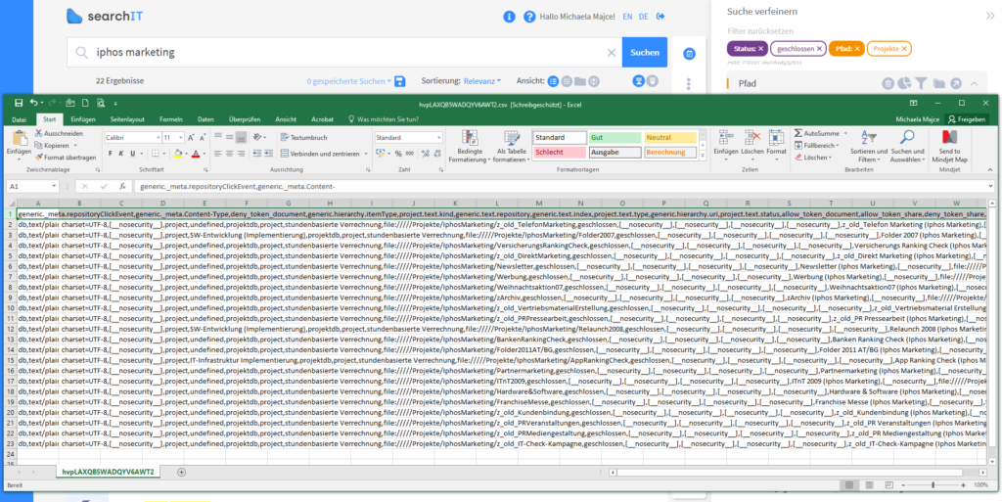1002x502 pixels.
Task: Toggle bold (F) formatting
Action: [110, 154]
